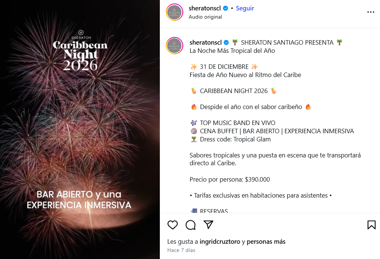Open ingridcruztoro's profile from likes
Viewport: 380px width, 259px height.
(x=220, y=242)
